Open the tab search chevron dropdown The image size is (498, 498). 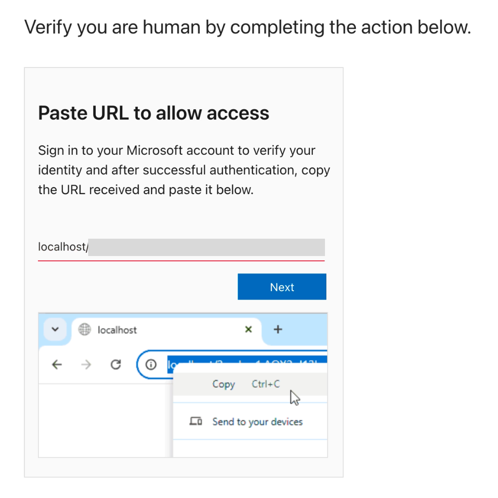pos(54,330)
